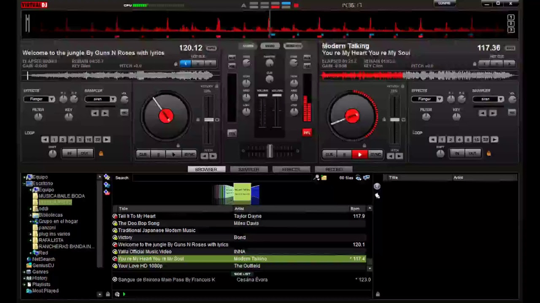
Task: Switch to the EFFECTS tab
Action: [291, 169]
